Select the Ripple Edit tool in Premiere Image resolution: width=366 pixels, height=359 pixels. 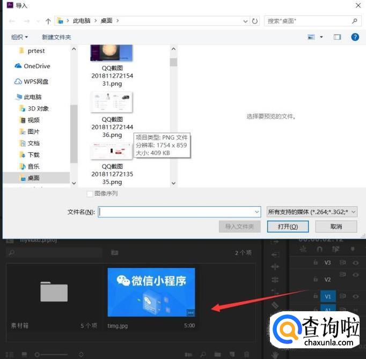click(x=275, y=267)
